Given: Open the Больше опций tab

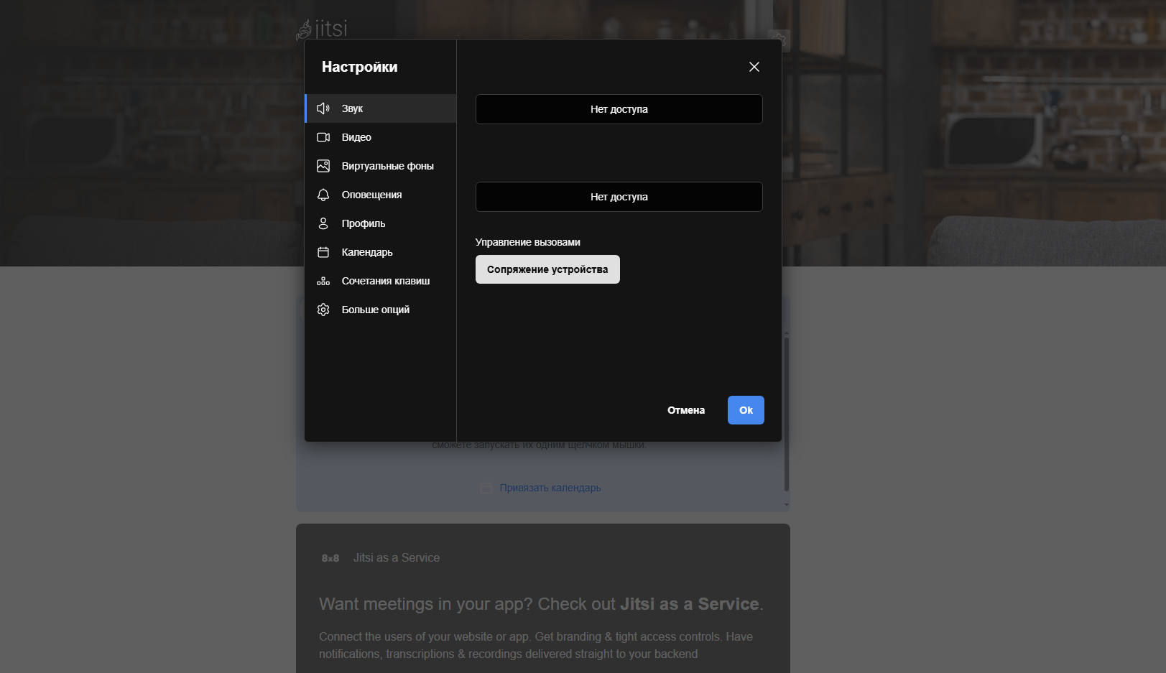Looking at the screenshot, I should coord(375,310).
